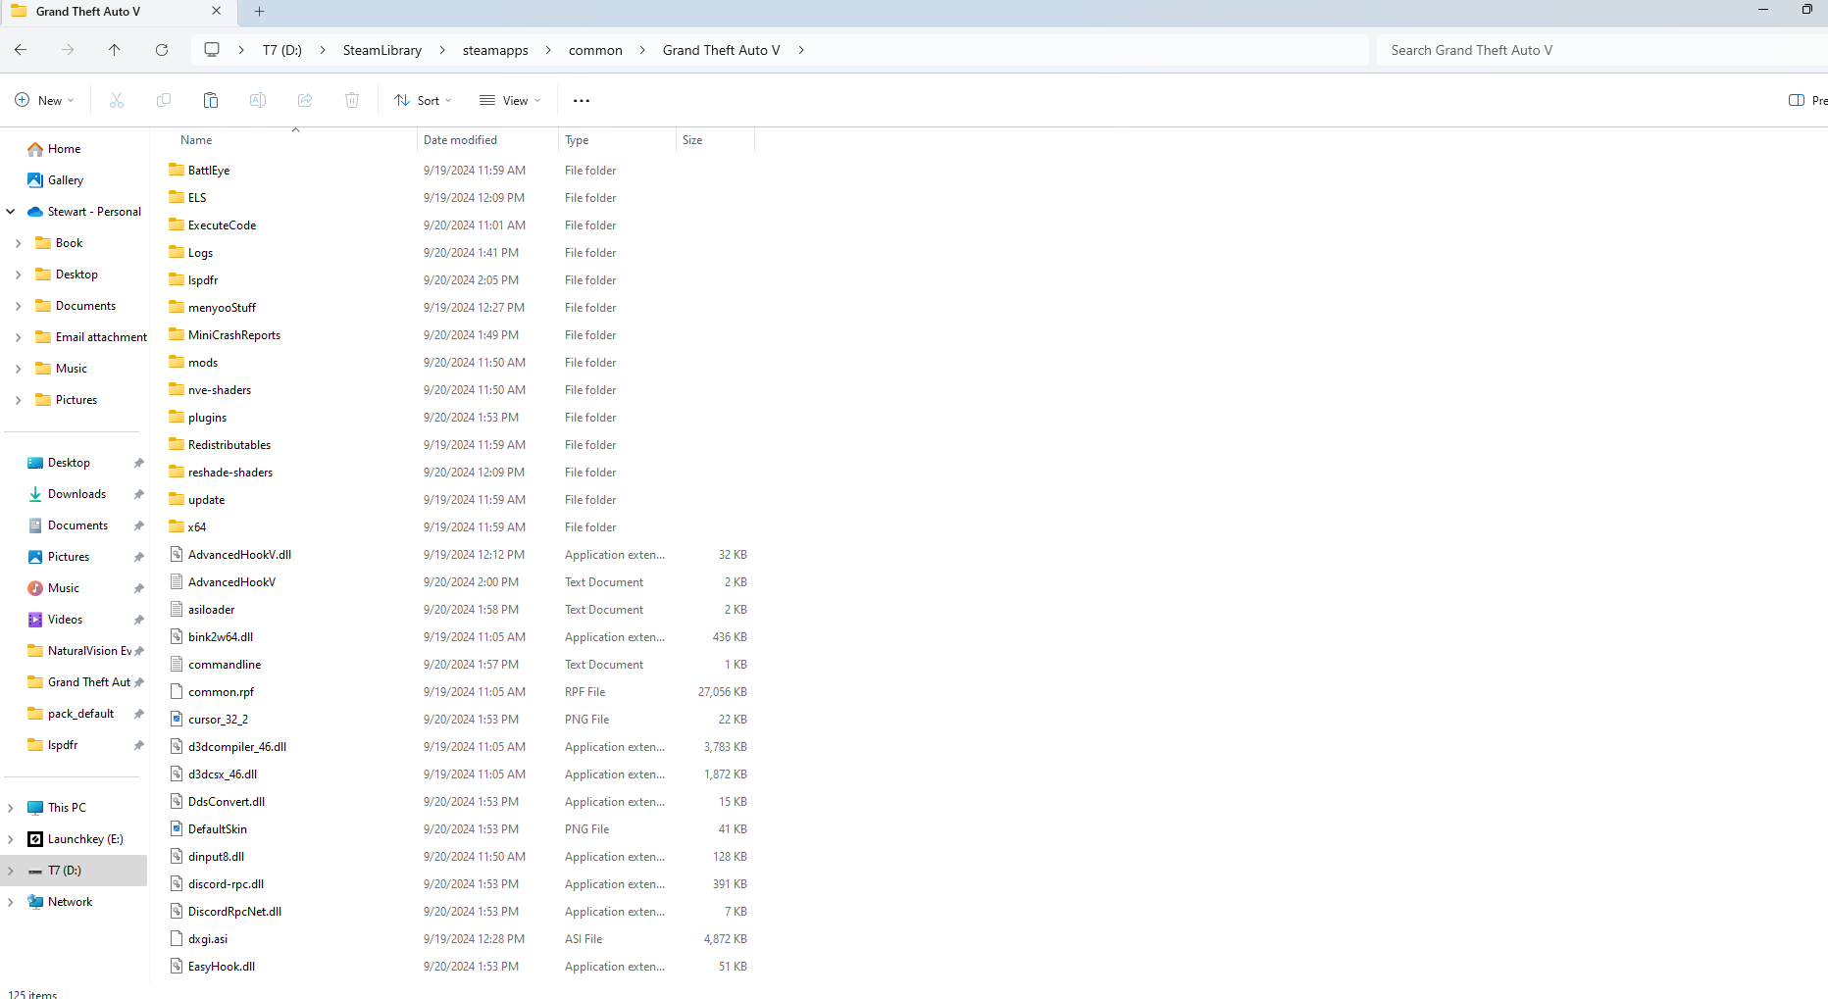
Task: Click the Cut scissors icon
Action: pos(117,100)
